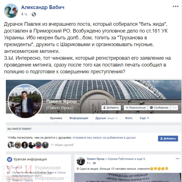Click the Подписаться follow button
Image resolution: width=182 pixels, height=182 pixels.
(136, 108)
